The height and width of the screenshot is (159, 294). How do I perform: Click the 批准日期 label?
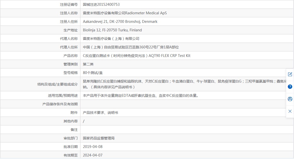[x=71, y=147]
